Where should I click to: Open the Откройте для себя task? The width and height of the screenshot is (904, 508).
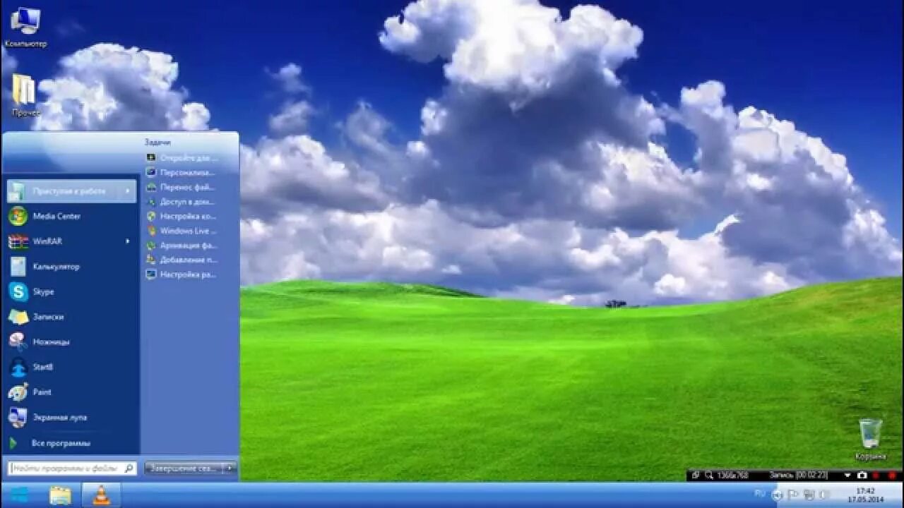click(182, 157)
